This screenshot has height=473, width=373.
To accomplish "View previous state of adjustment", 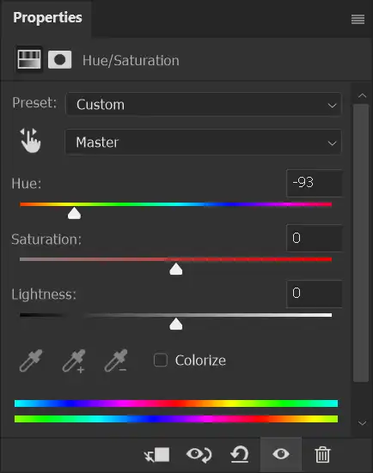I will tap(199, 455).
